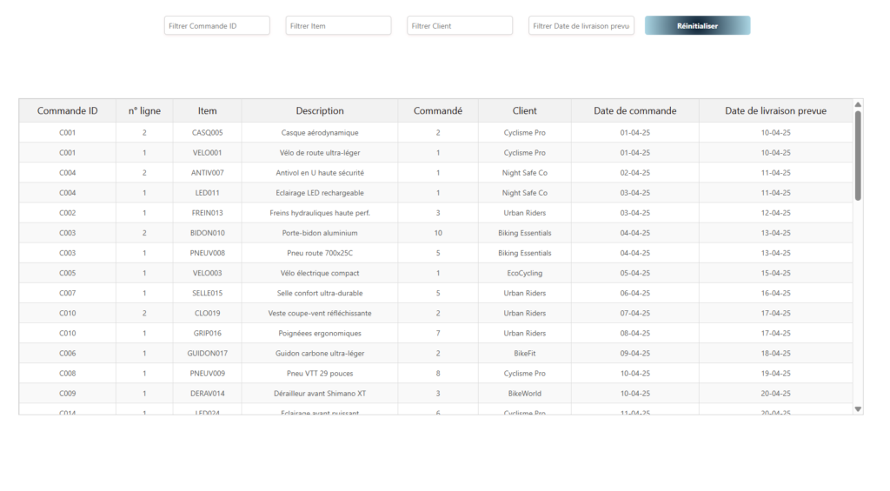Click the Commandé column header
Screen dimensions: 890x491
[x=438, y=110]
